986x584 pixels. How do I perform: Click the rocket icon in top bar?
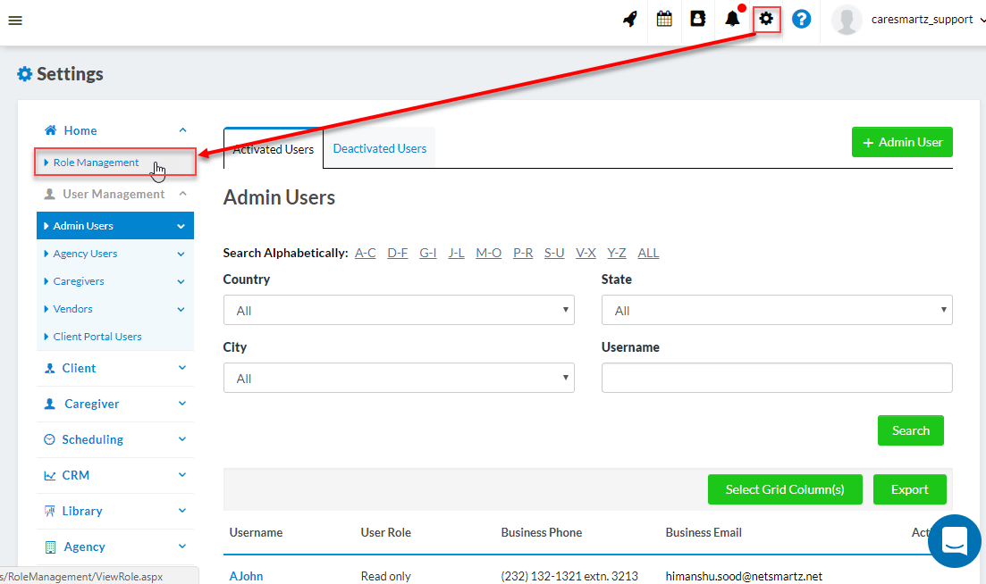click(630, 19)
